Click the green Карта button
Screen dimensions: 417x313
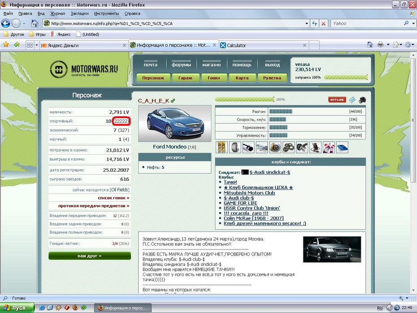coord(242,78)
